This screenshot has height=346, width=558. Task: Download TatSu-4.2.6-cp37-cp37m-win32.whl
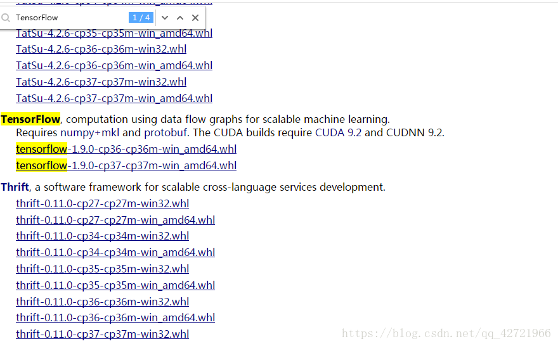(101, 82)
